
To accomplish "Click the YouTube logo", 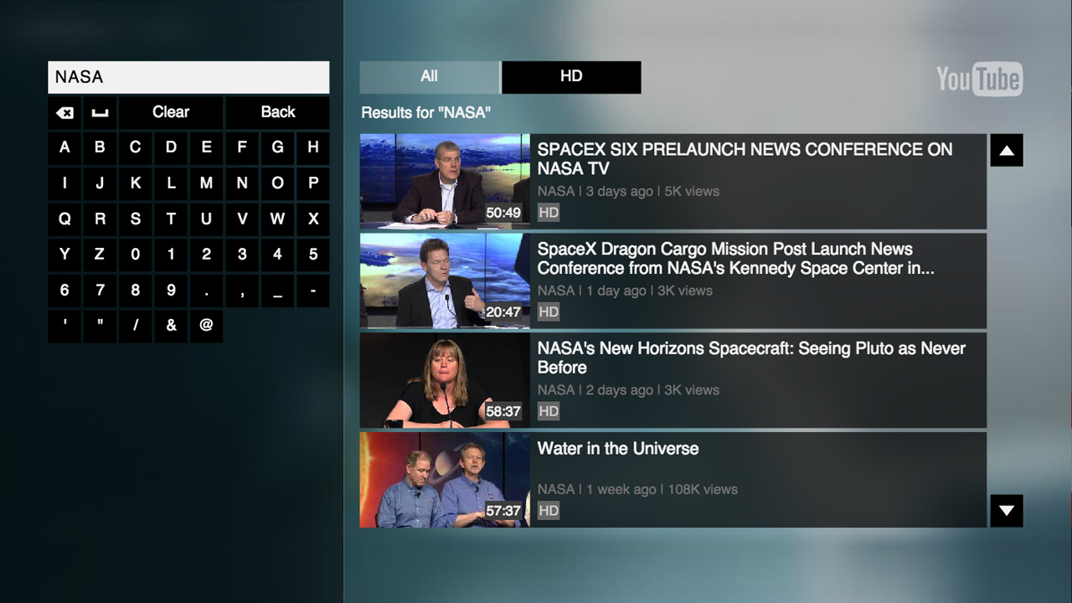I will [x=980, y=80].
